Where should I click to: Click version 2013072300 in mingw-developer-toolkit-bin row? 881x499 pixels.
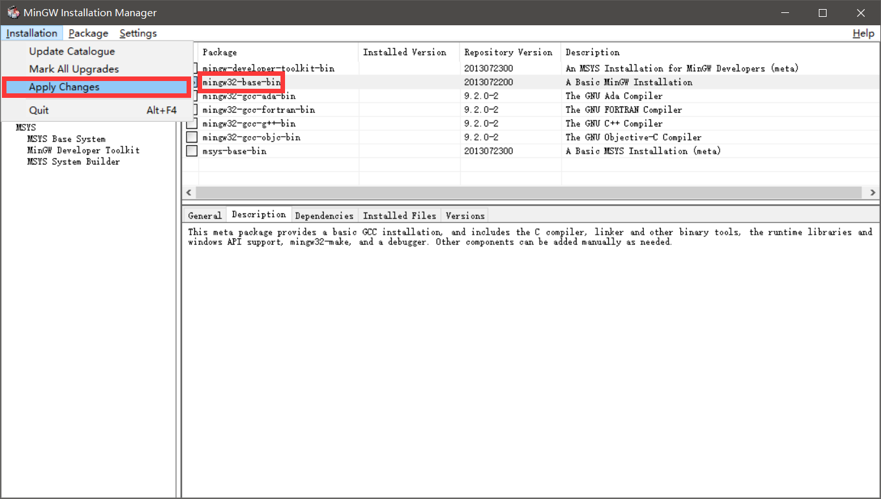[488, 68]
